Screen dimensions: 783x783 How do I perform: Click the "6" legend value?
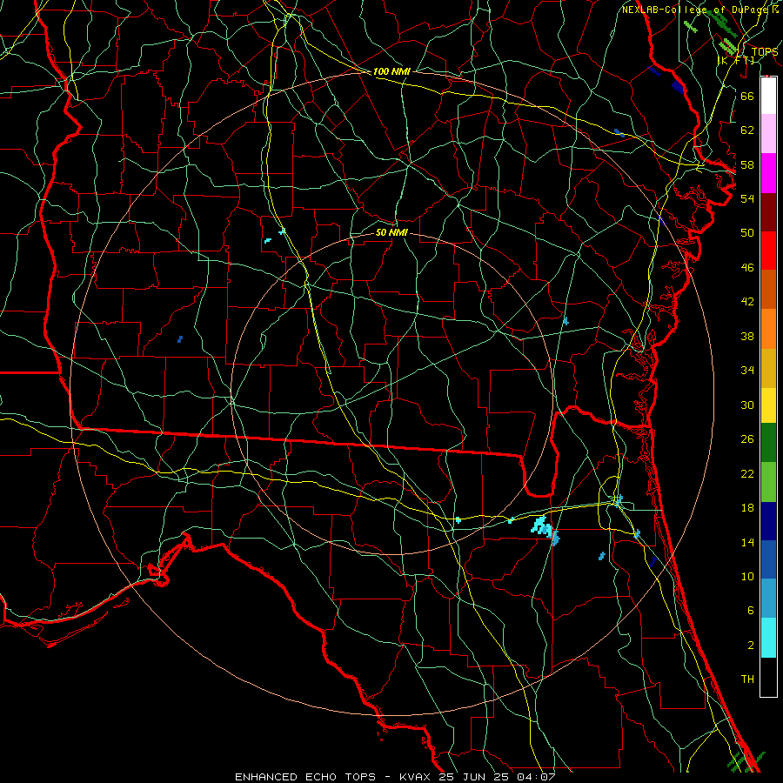(x=750, y=611)
